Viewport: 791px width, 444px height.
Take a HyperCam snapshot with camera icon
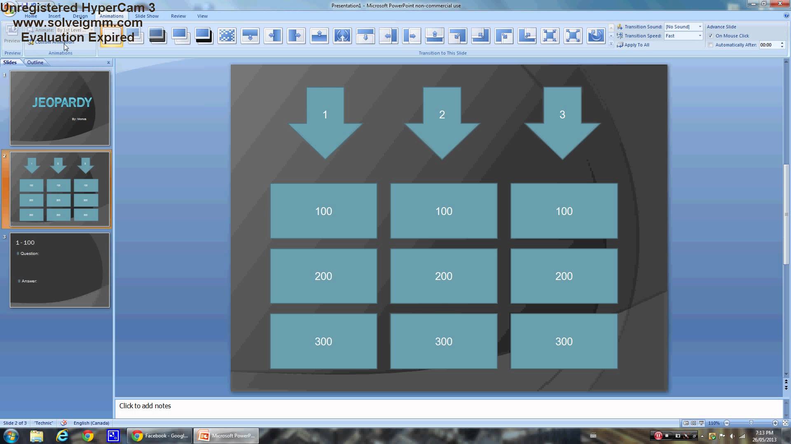click(678, 436)
